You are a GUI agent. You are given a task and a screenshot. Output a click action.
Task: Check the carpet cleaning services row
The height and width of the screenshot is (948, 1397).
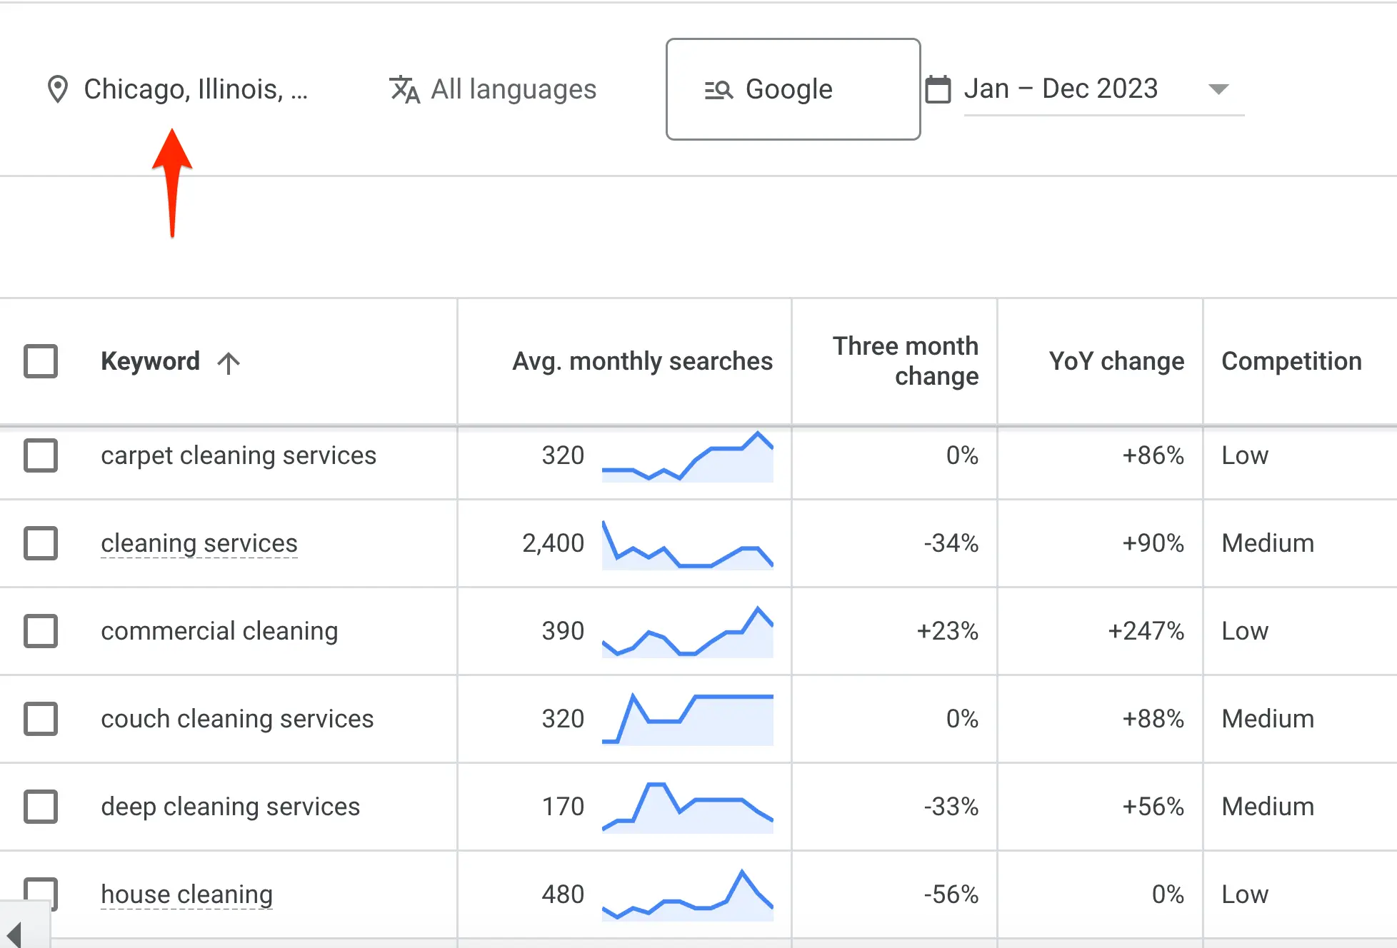click(41, 455)
